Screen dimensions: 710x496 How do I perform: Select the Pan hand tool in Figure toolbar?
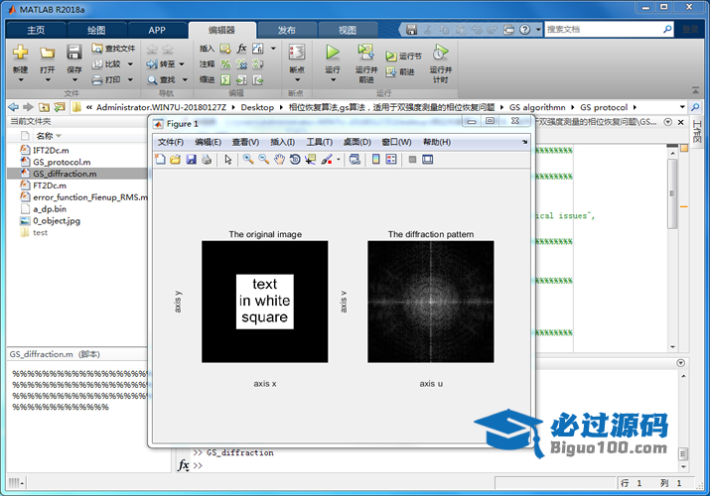click(280, 159)
